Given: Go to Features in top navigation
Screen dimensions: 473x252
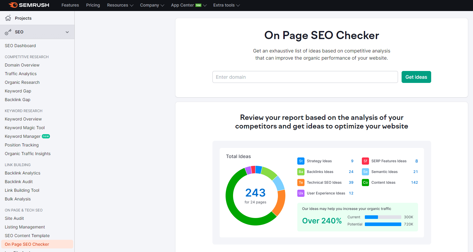Looking at the screenshot, I should tap(70, 5).
